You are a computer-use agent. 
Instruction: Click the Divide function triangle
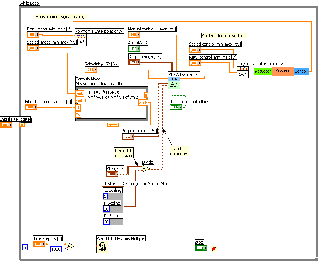tap(145, 169)
